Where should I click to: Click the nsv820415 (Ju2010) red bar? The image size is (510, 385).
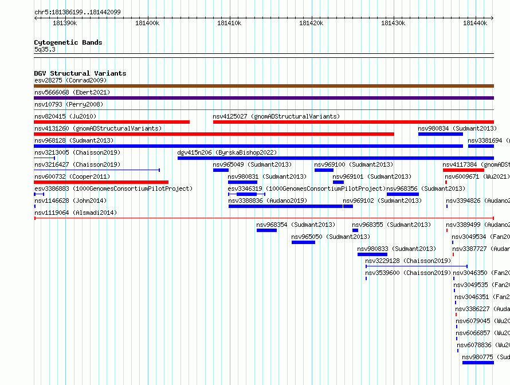(x=112, y=122)
